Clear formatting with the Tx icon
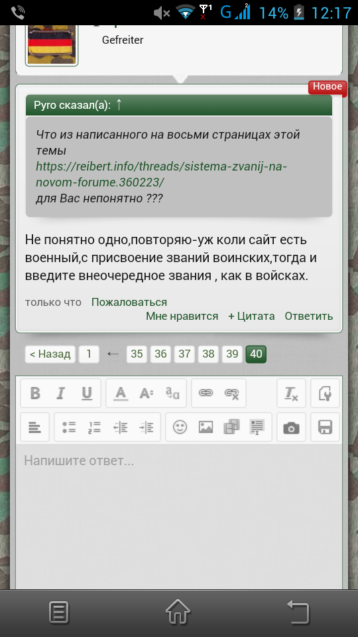This screenshot has width=358, height=637. 291,393
